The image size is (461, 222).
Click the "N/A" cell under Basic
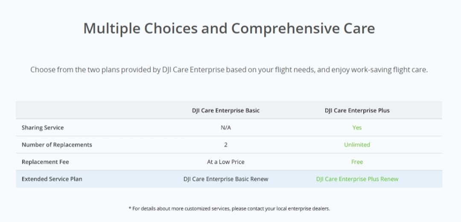[226, 127]
